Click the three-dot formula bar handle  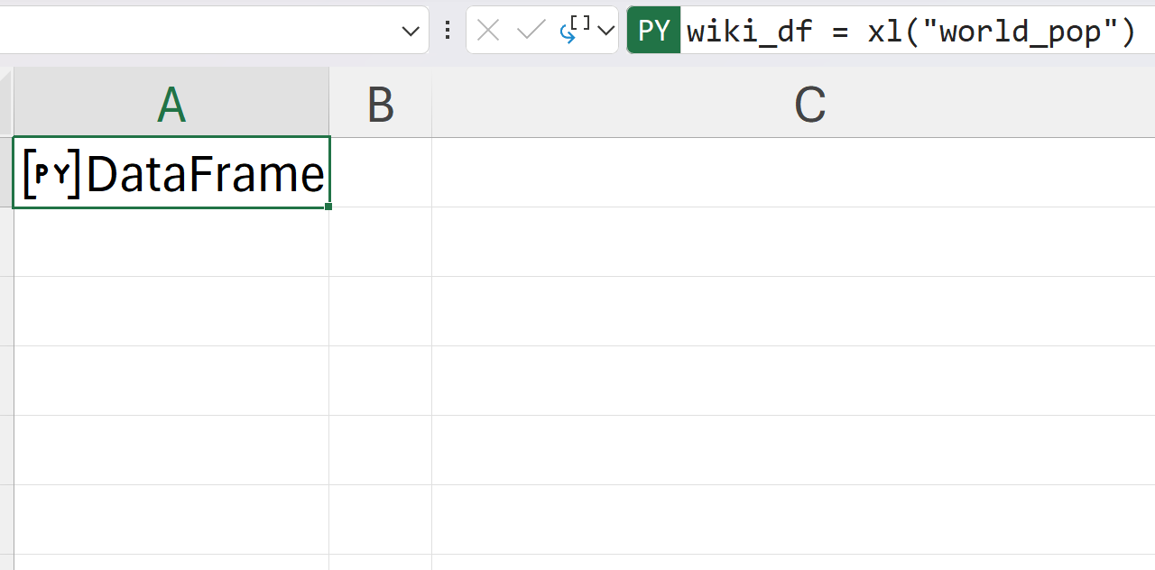(x=448, y=31)
